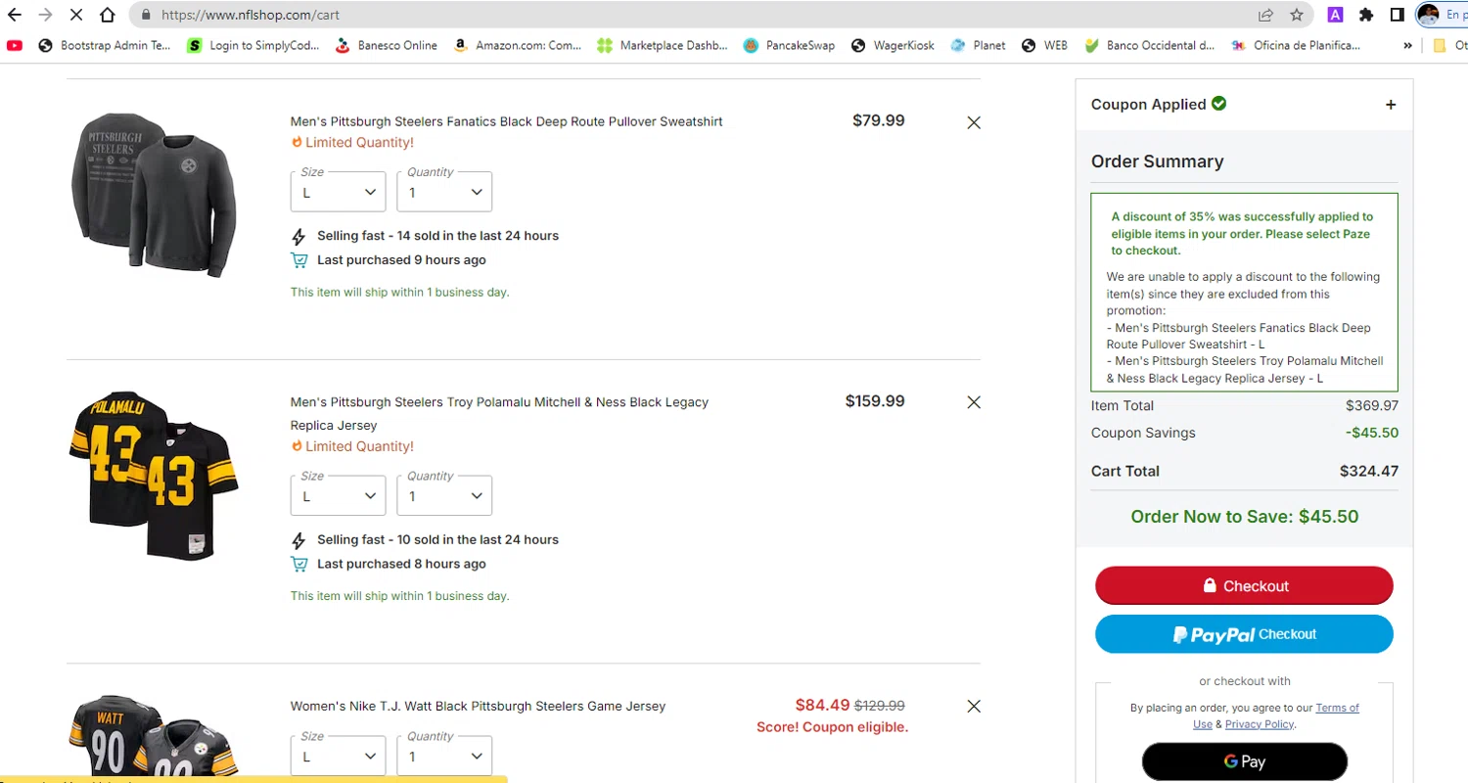Click Cart Total $324.47 value
The width and height of the screenshot is (1468, 783).
click(x=1369, y=471)
